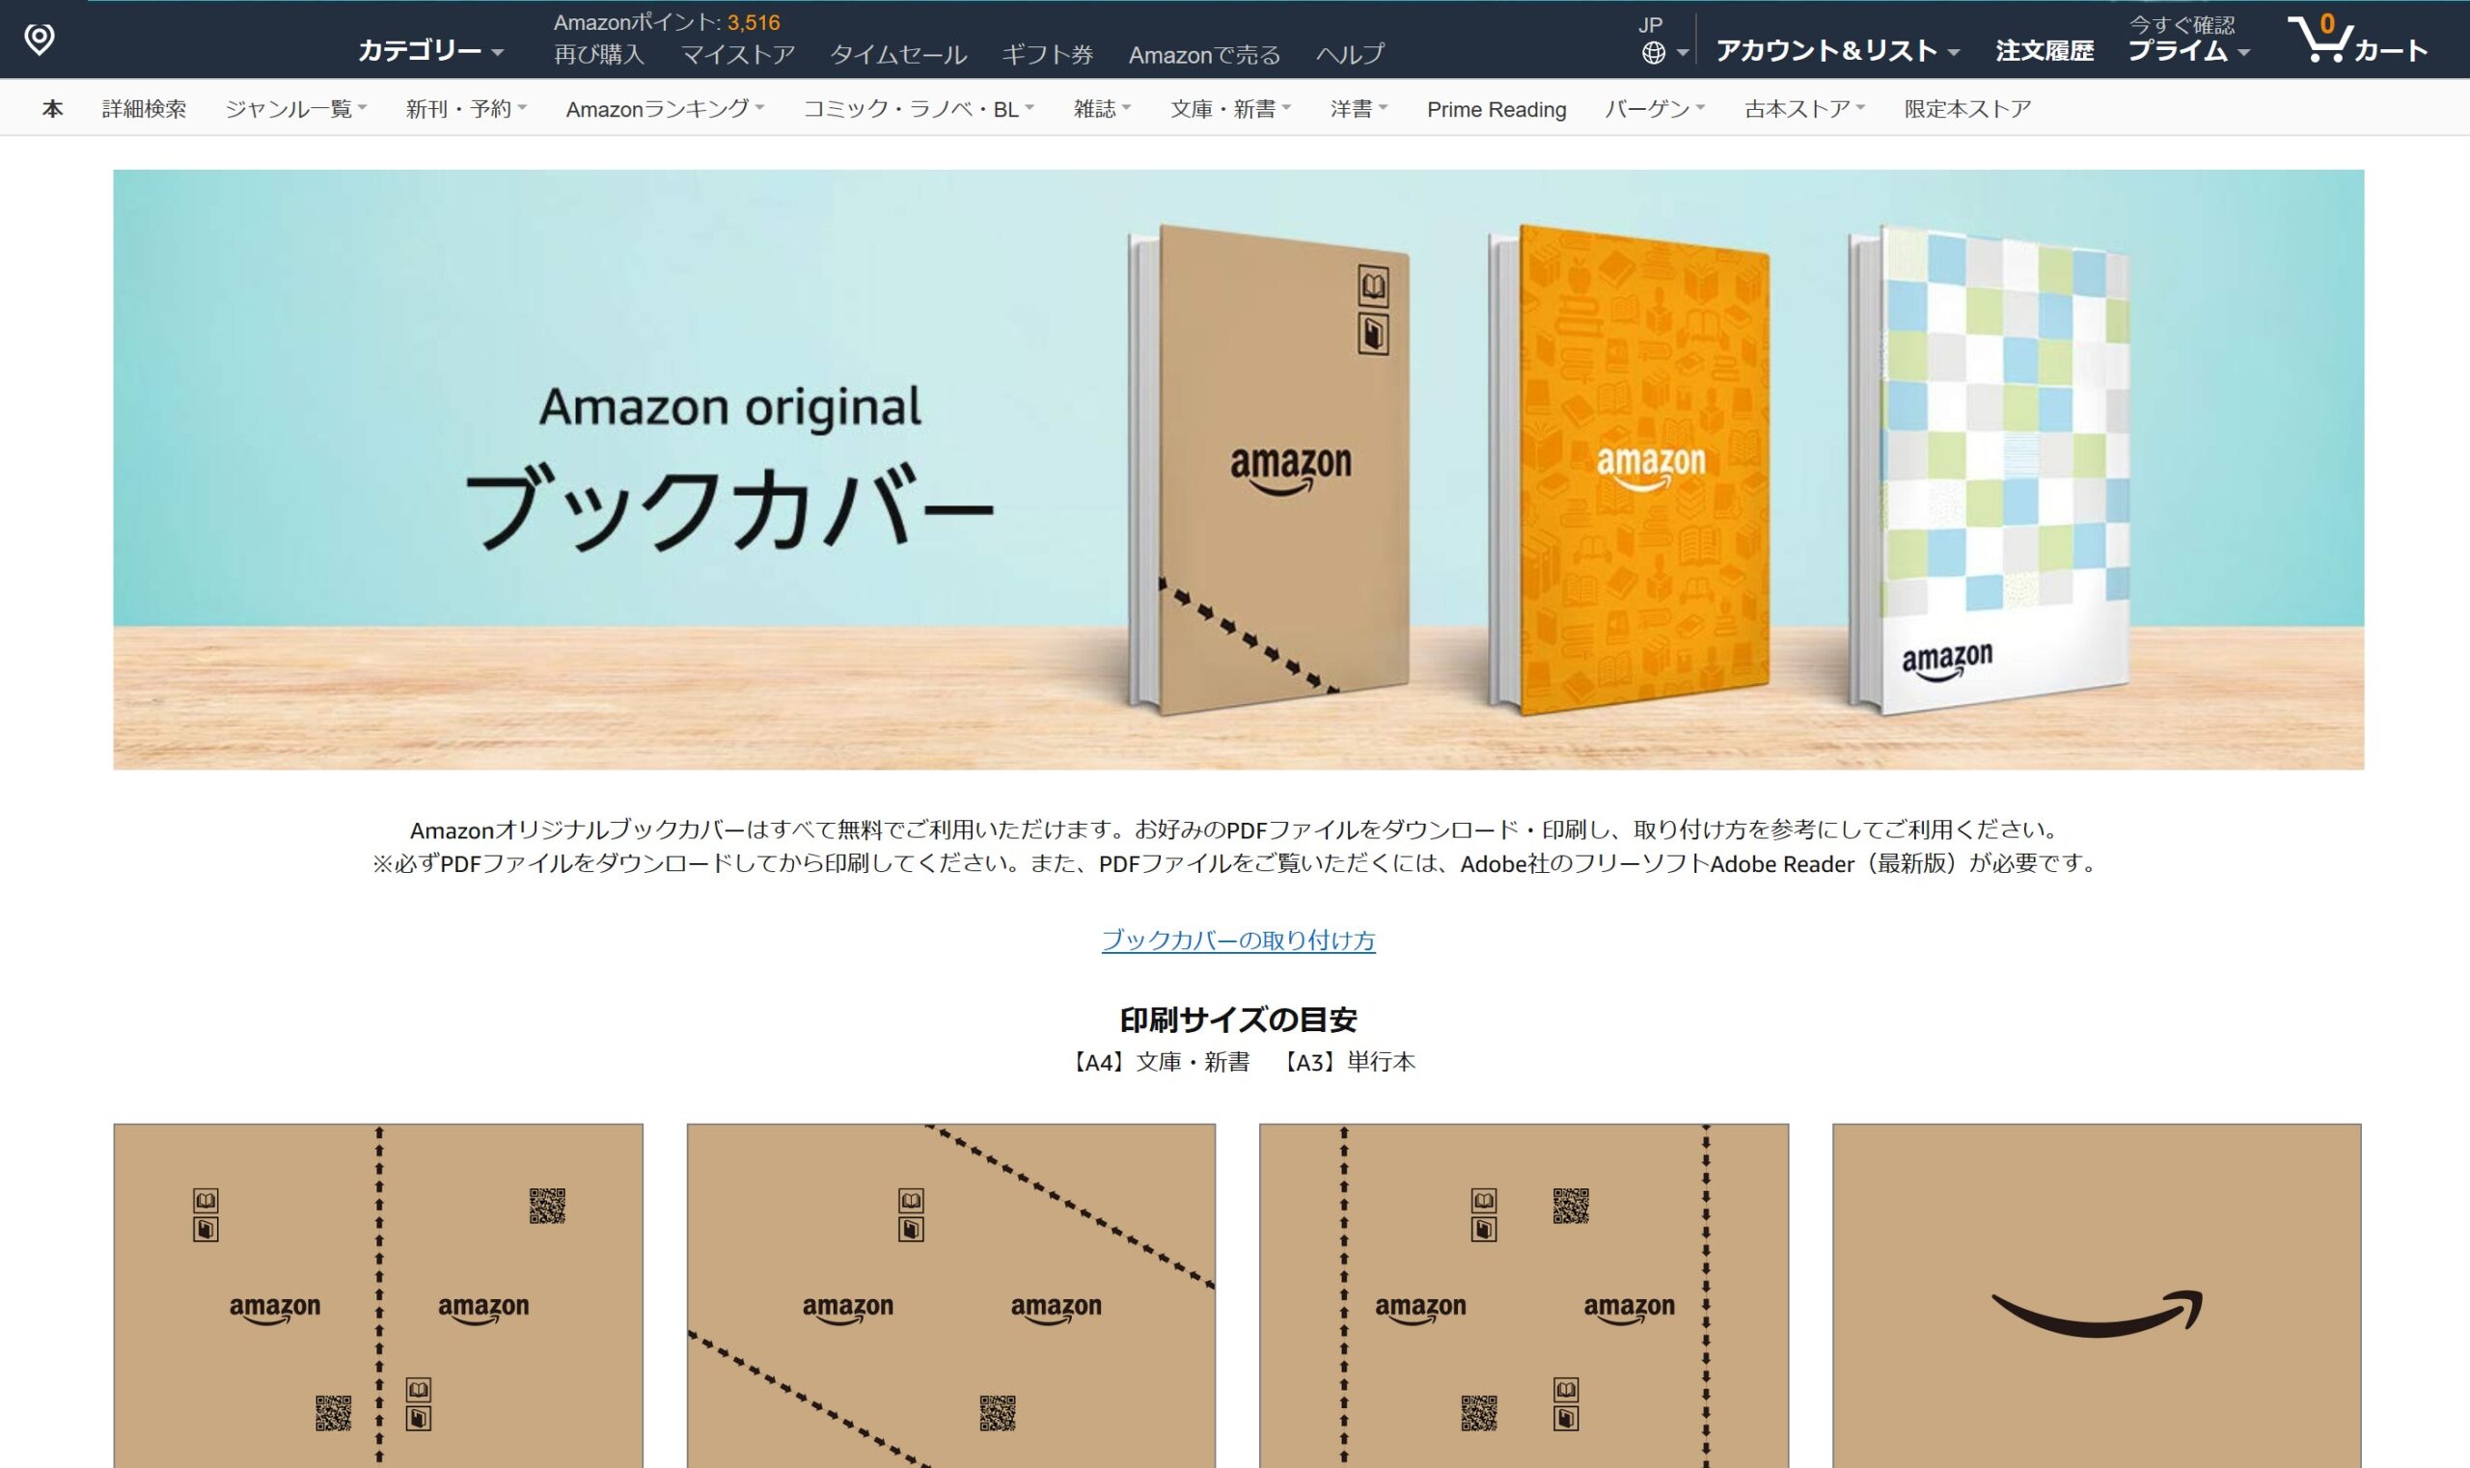
Task: Open the タイムセール menu item
Action: pos(897,54)
